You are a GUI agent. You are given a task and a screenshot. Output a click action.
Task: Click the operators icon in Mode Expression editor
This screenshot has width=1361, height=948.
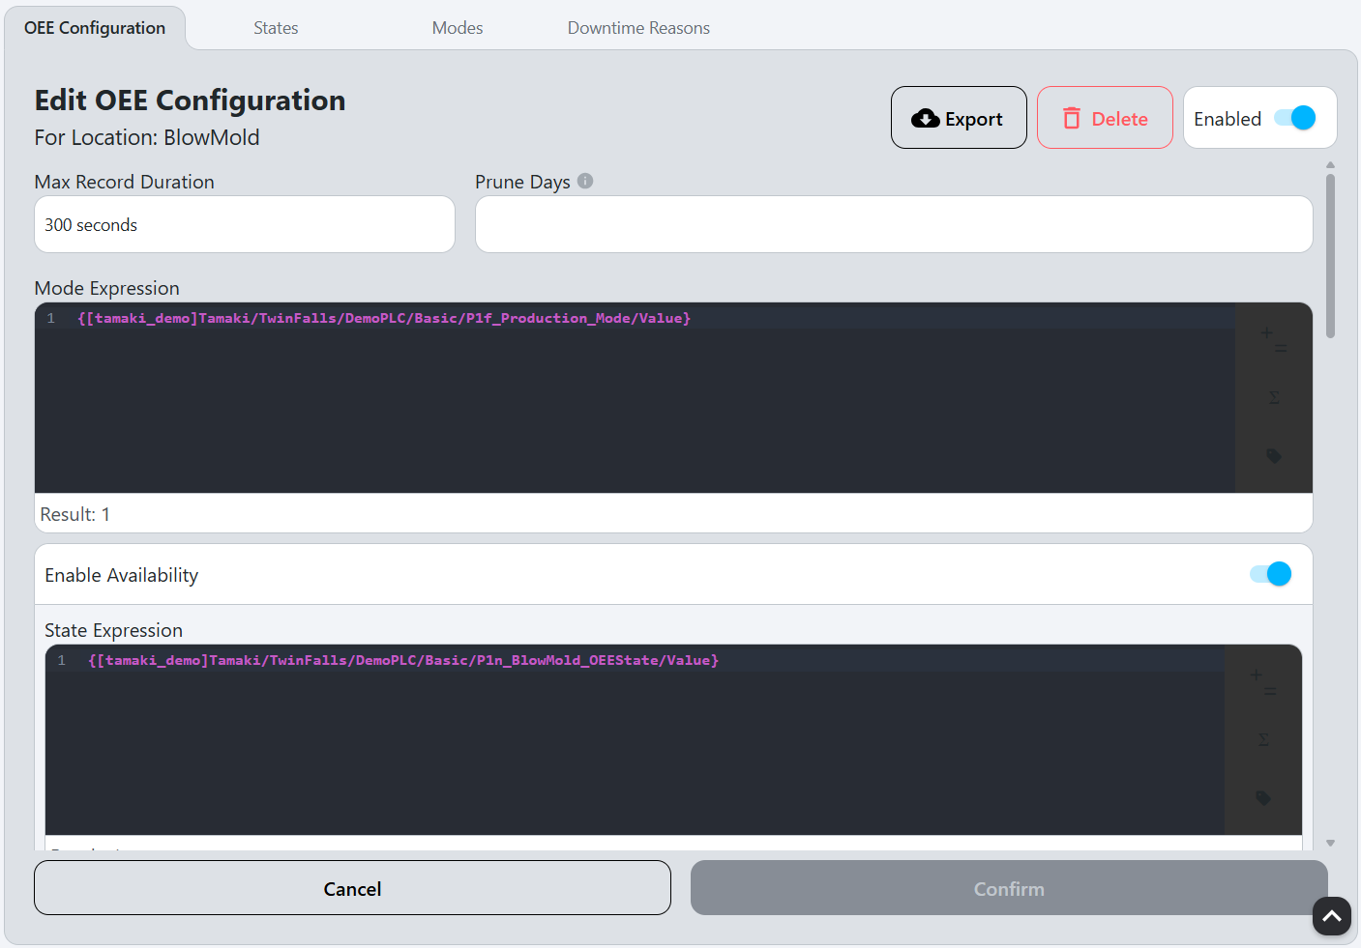pos(1273,339)
